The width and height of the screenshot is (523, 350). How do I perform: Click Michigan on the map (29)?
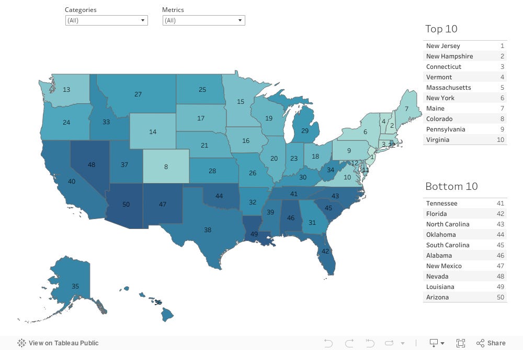[305, 131]
